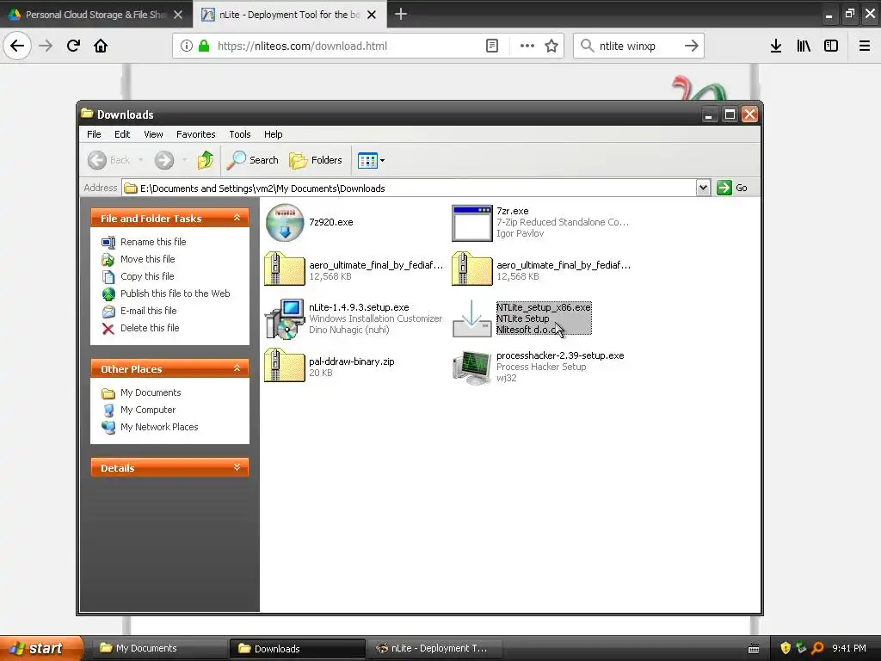Viewport: 881px width, 661px height.
Task: Open the Edit menu
Action: [122, 134]
